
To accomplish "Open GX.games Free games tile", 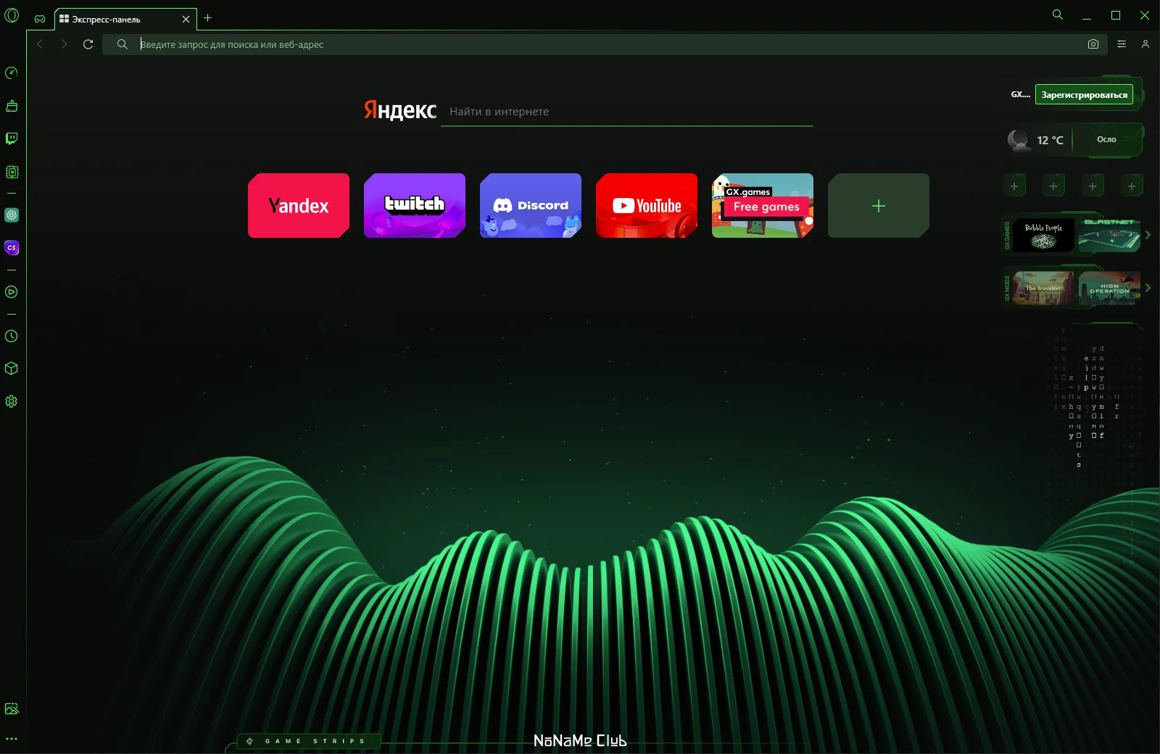I will pos(763,205).
